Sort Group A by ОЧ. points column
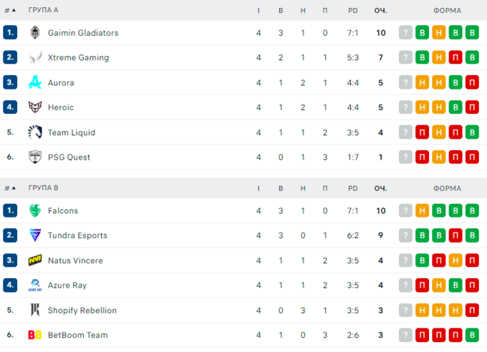This screenshot has height=352, width=487. pyautogui.click(x=380, y=10)
